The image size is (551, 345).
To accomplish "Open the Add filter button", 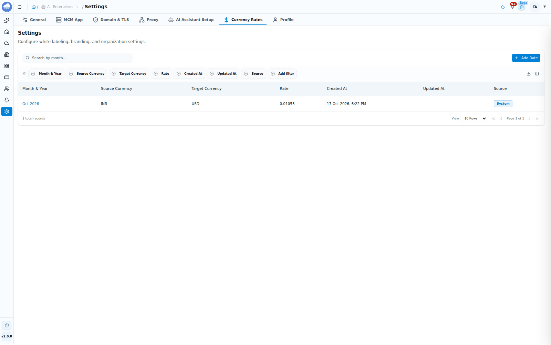I will 282,74.
